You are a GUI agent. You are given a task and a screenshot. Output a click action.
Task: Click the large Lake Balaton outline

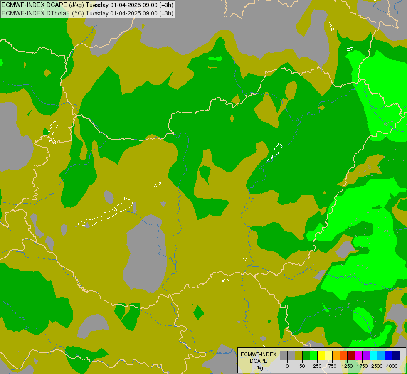point(106,213)
